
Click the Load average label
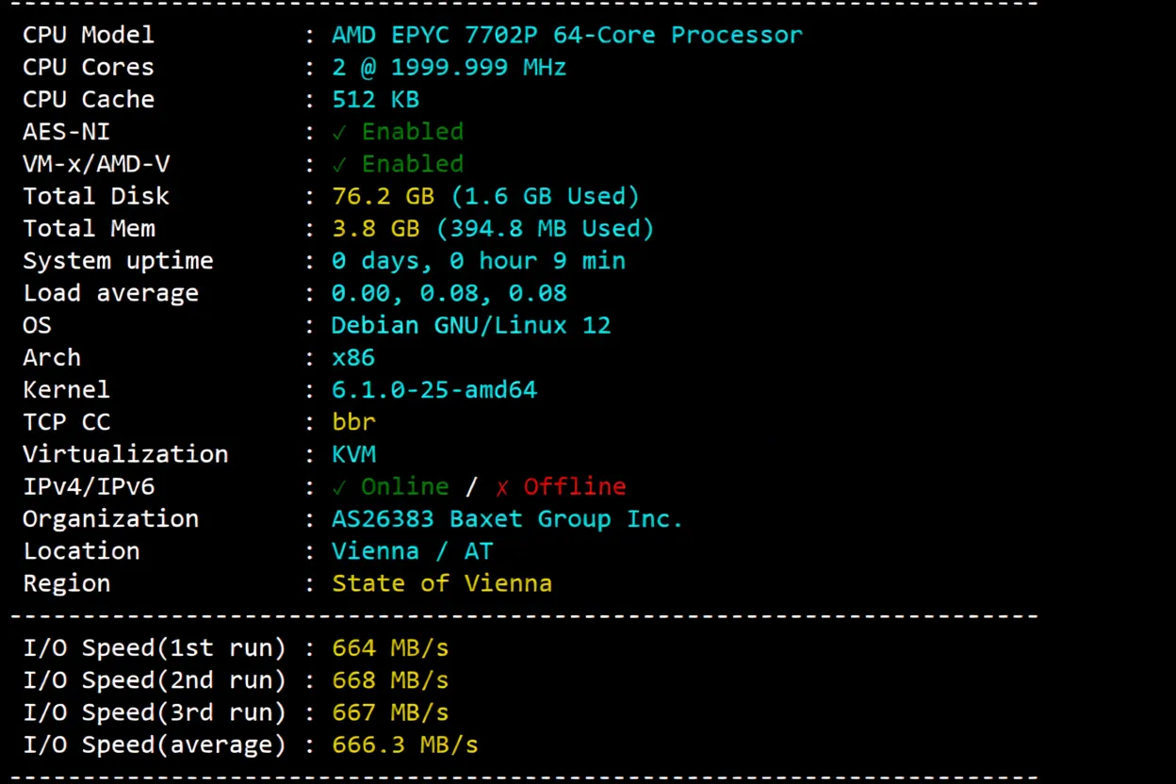[x=110, y=293]
